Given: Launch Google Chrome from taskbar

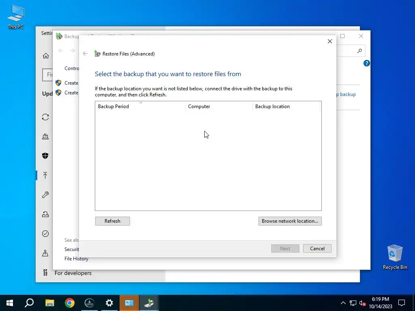Looking at the screenshot, I should tap(70, 303).
